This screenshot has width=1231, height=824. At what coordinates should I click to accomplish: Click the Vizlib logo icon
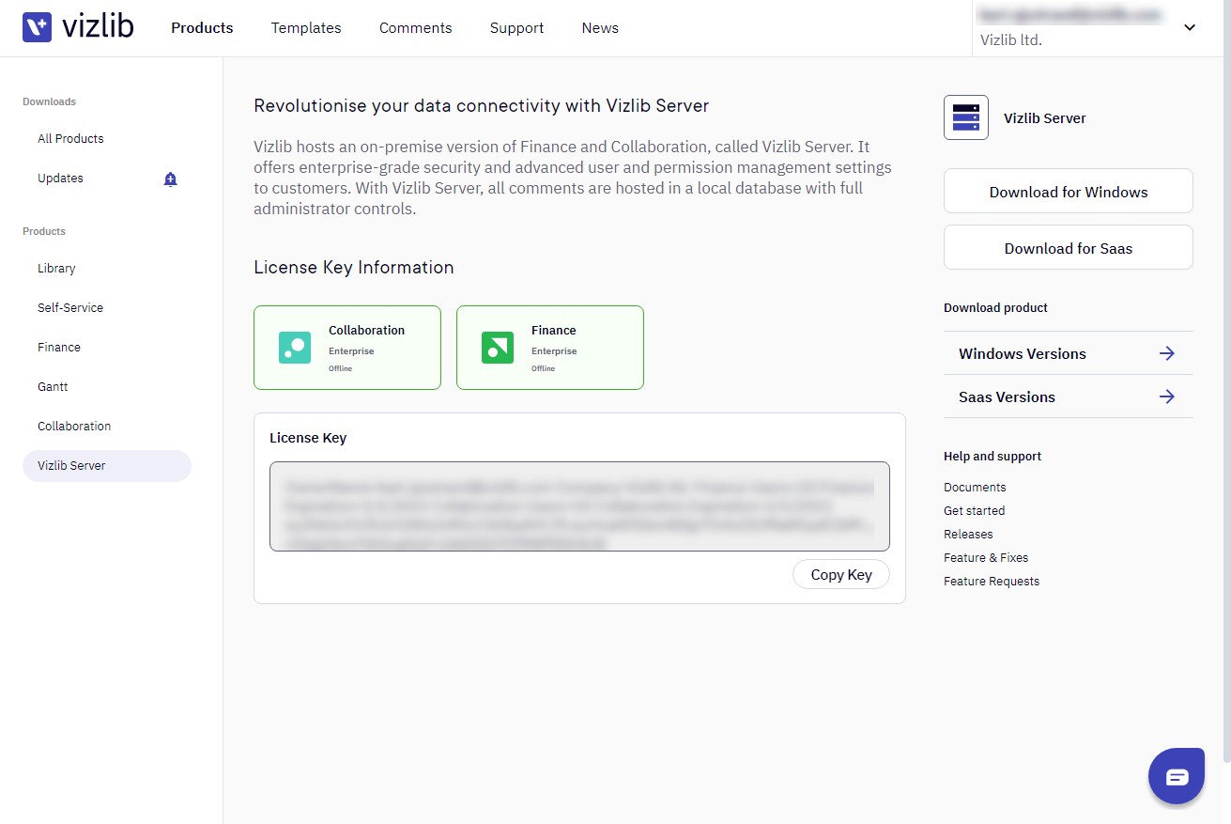pos(38,27)
